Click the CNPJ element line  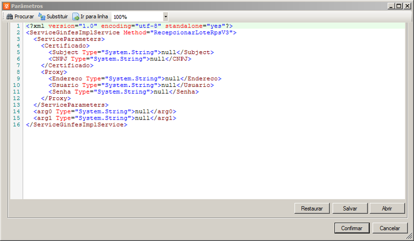click(120, 59)
